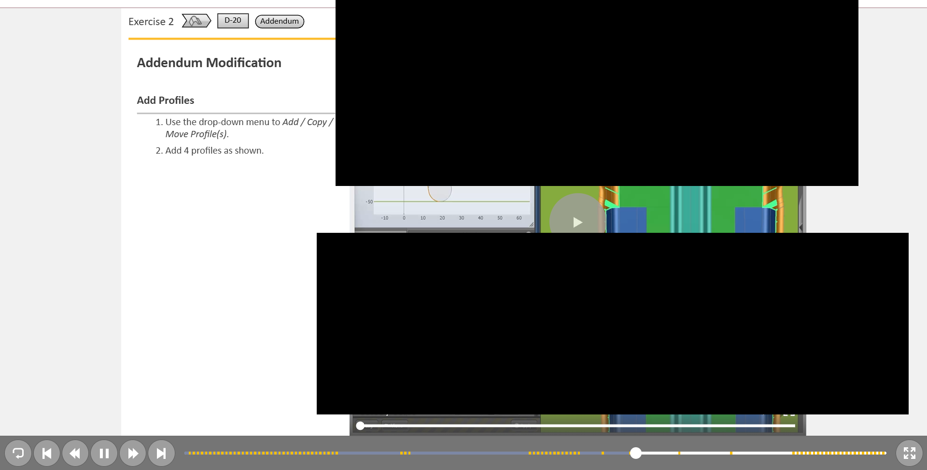The height and width of the screenshot is (470, 927).
Task: Play the embedded tutorial video
Action: [x=577, y=222]
